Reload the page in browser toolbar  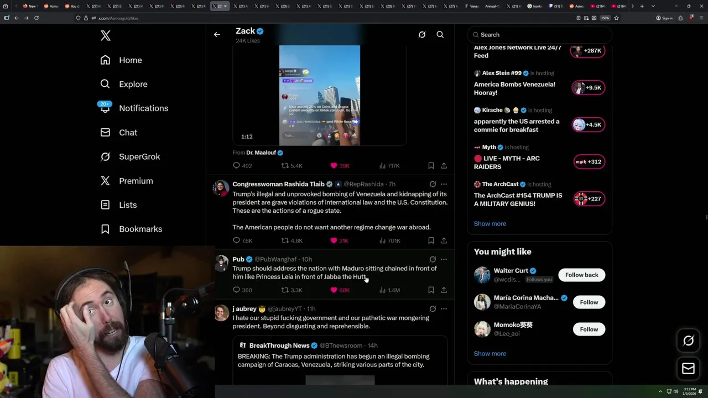[37, 18]
